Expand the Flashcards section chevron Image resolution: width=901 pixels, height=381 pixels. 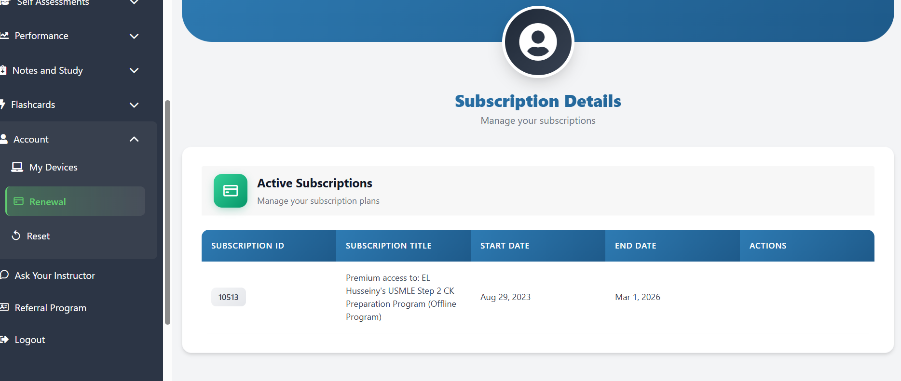(x=134, y=105)
